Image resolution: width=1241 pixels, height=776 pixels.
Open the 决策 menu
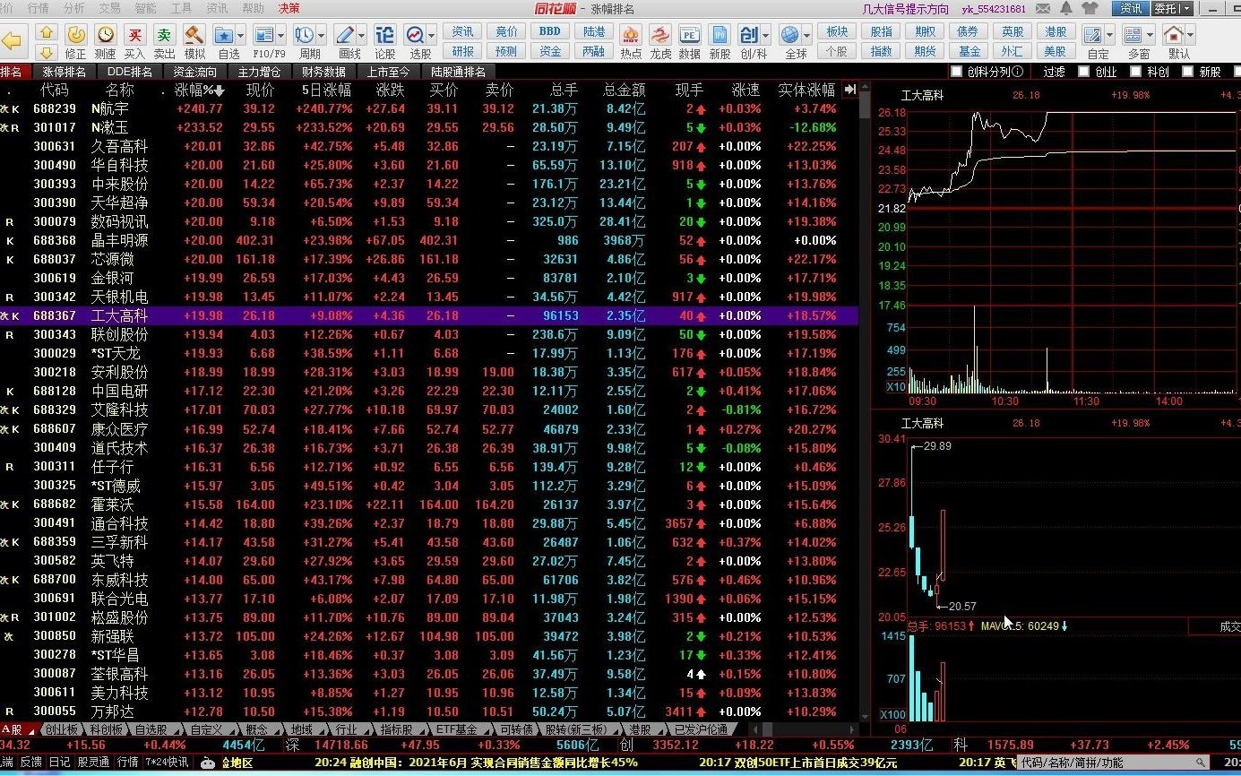point(289,8)
